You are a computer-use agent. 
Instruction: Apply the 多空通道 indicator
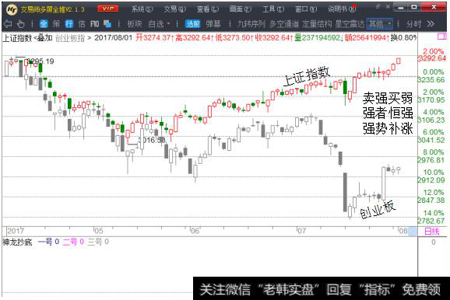[284, 24]
